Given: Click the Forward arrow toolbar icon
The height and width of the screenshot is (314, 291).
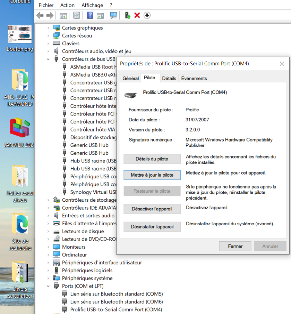Looking at the screenshot, I should [x=50, y=15].
